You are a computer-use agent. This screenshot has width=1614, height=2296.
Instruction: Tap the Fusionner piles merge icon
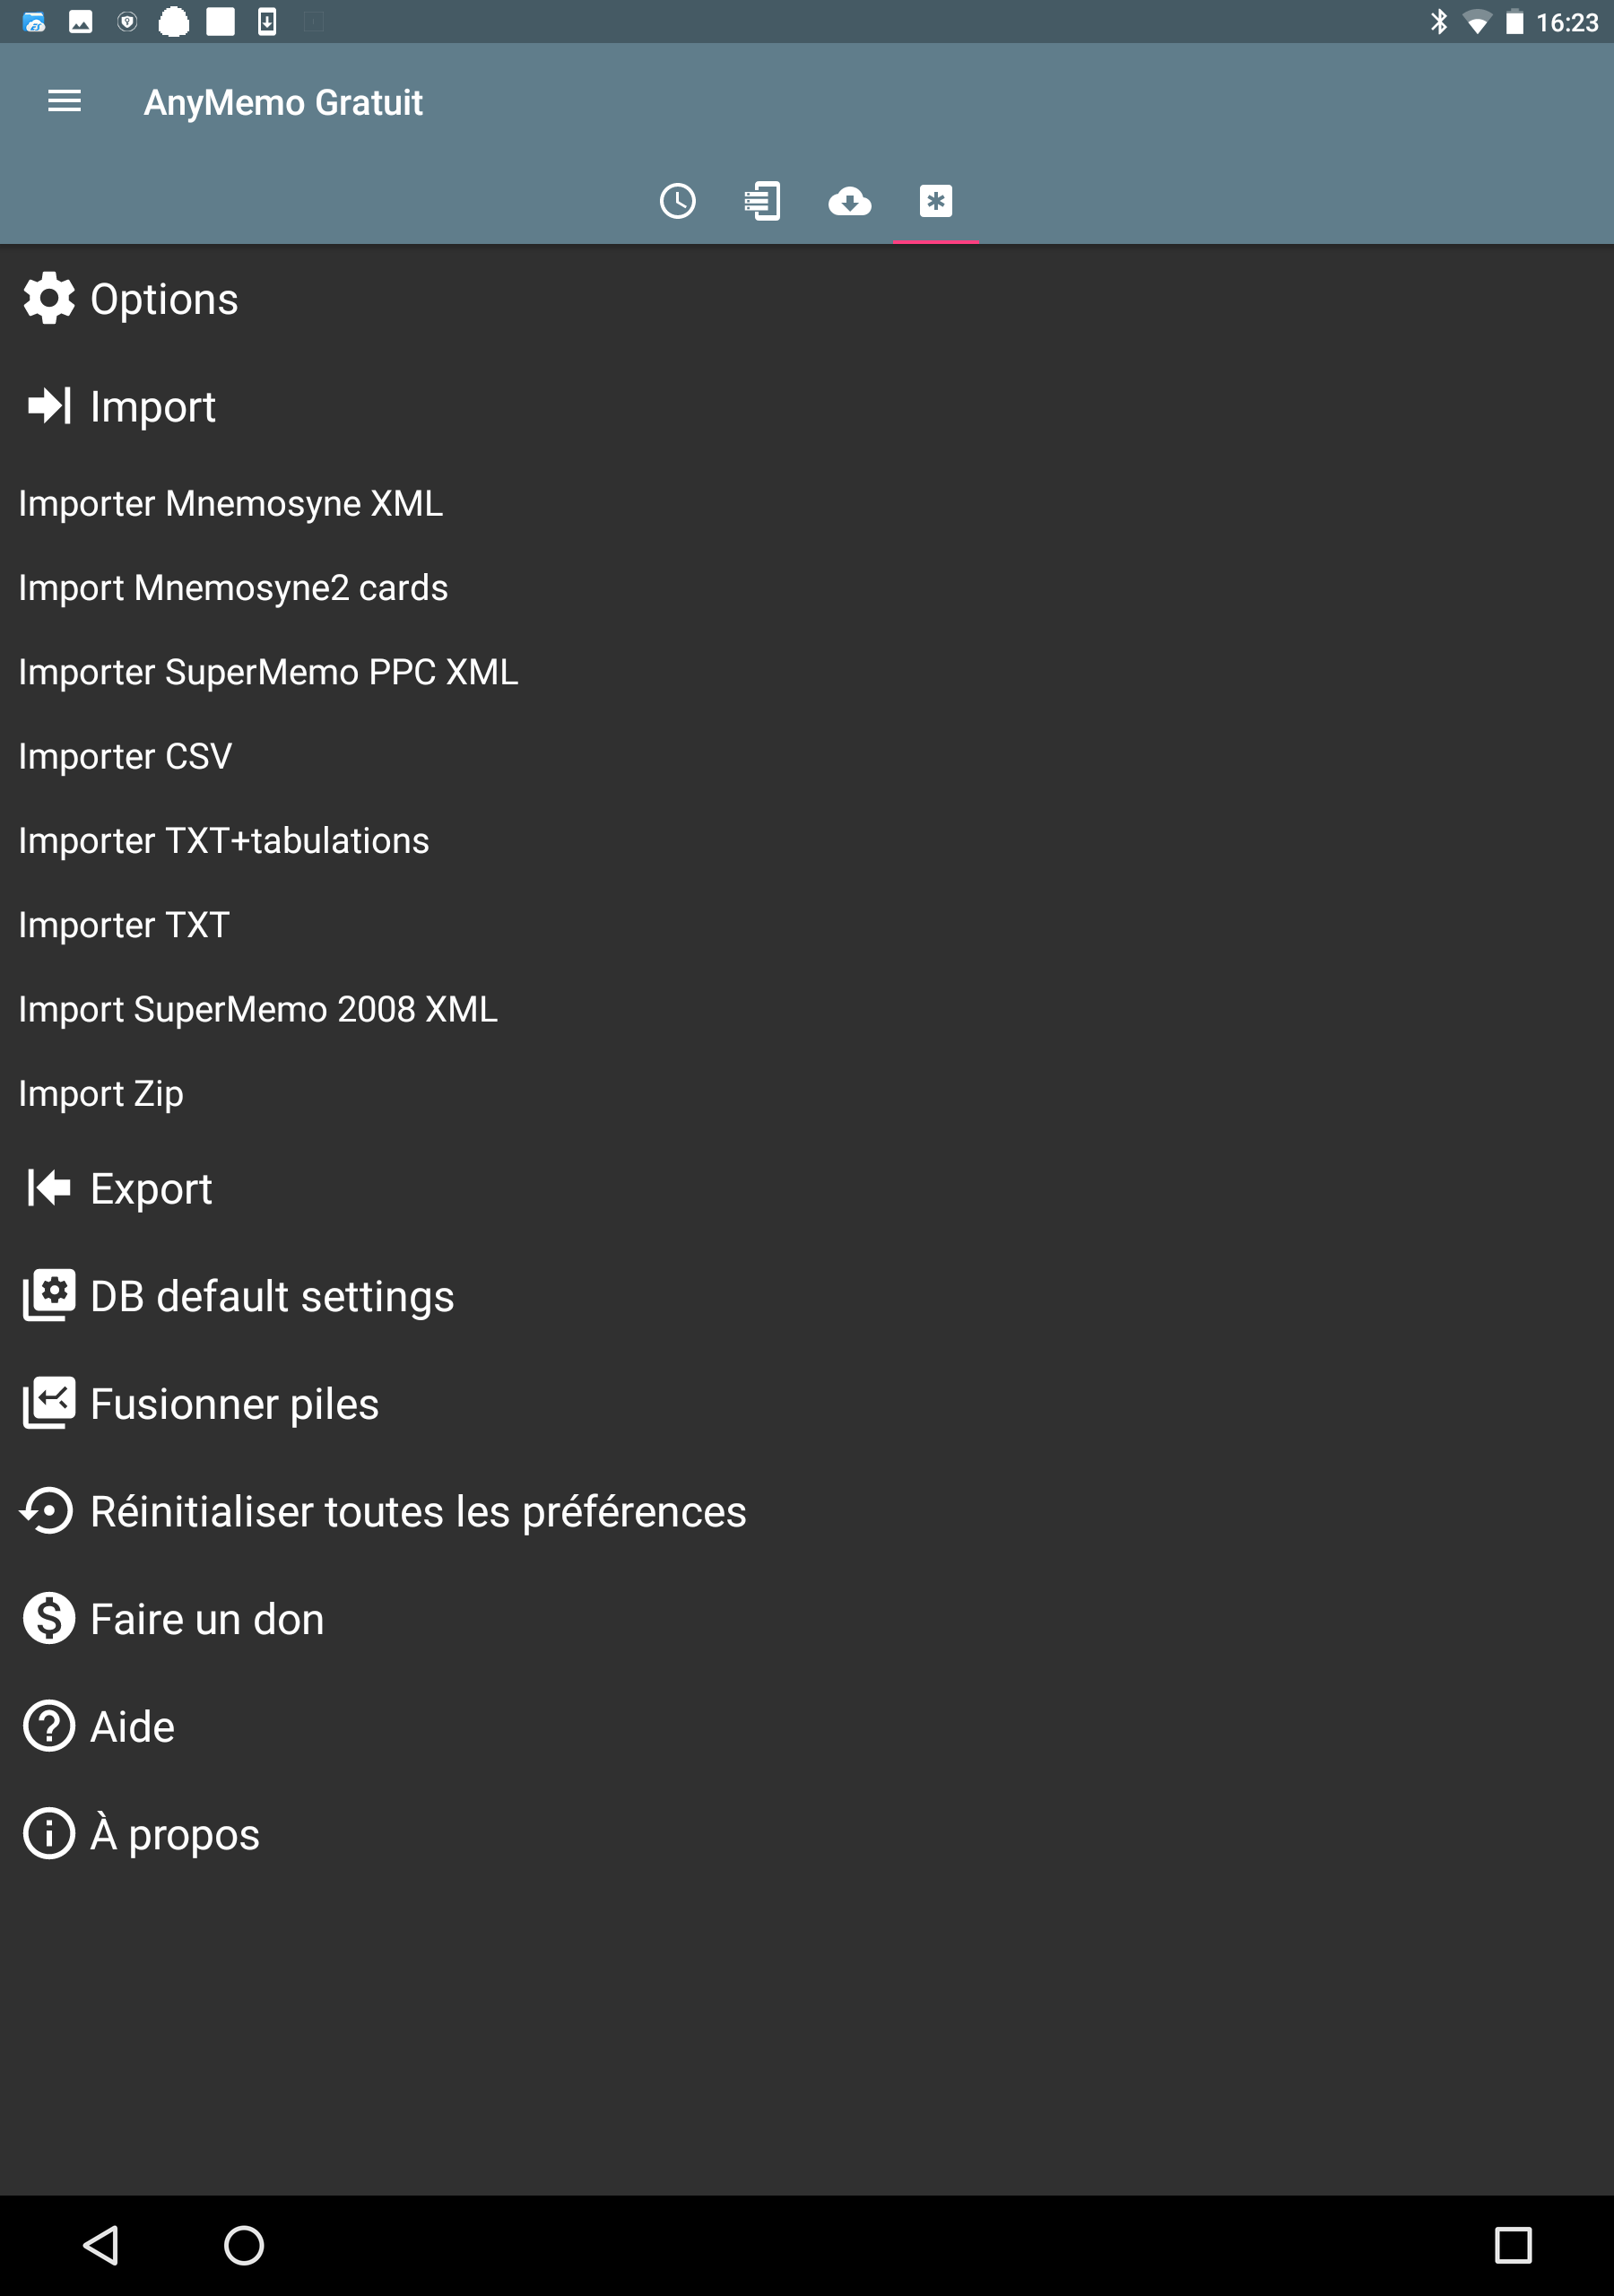coord(49,1403)
